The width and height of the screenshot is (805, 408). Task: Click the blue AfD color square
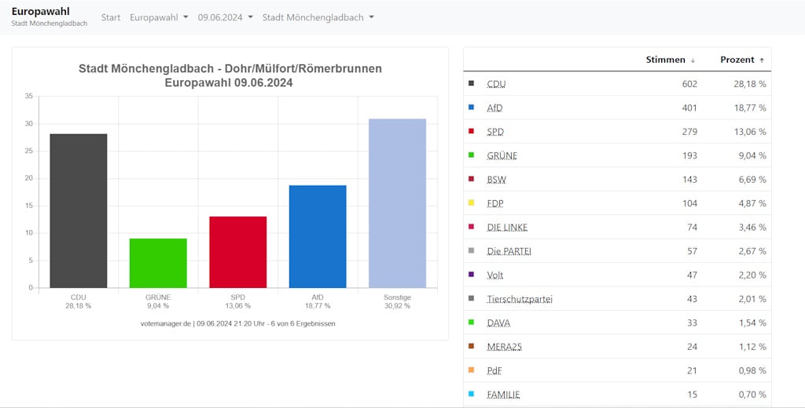coord(472,107)
